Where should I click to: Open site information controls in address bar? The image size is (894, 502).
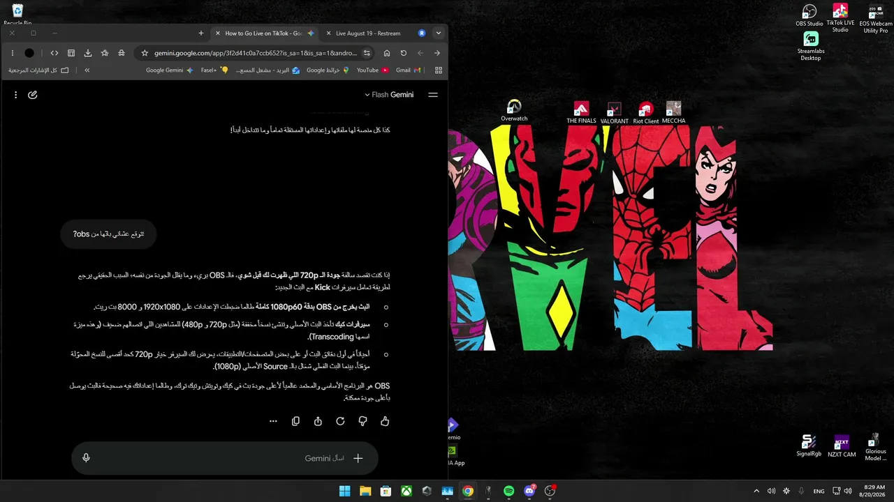tap(367, 53)
